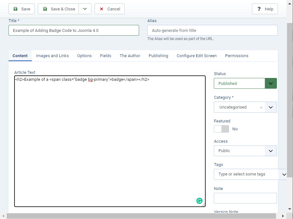Viewport: 293px width, 219px height.
Task: Click the Note text field
Action: [x=245, y=198]
